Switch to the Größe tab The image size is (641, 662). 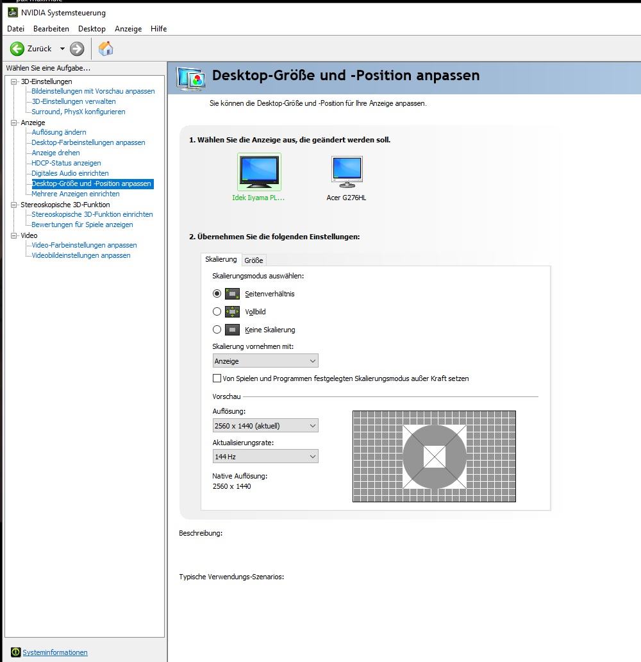(x=254, y=260)
